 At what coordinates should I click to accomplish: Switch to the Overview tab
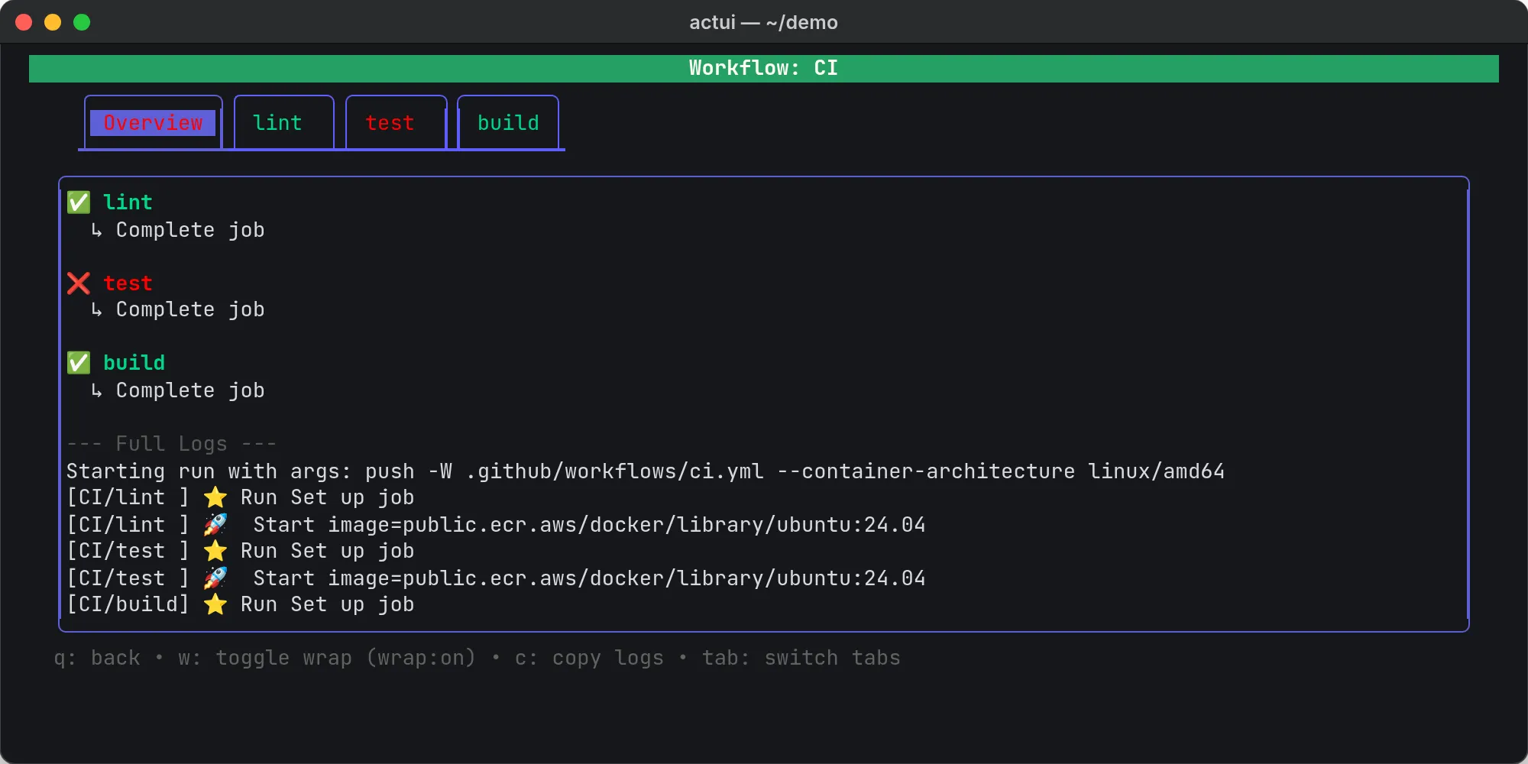click(x=153, y=122)
